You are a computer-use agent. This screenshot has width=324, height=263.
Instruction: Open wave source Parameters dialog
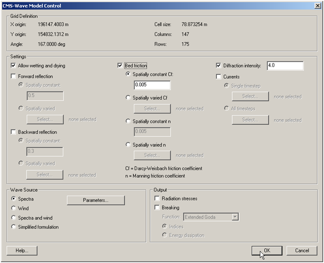96,200
